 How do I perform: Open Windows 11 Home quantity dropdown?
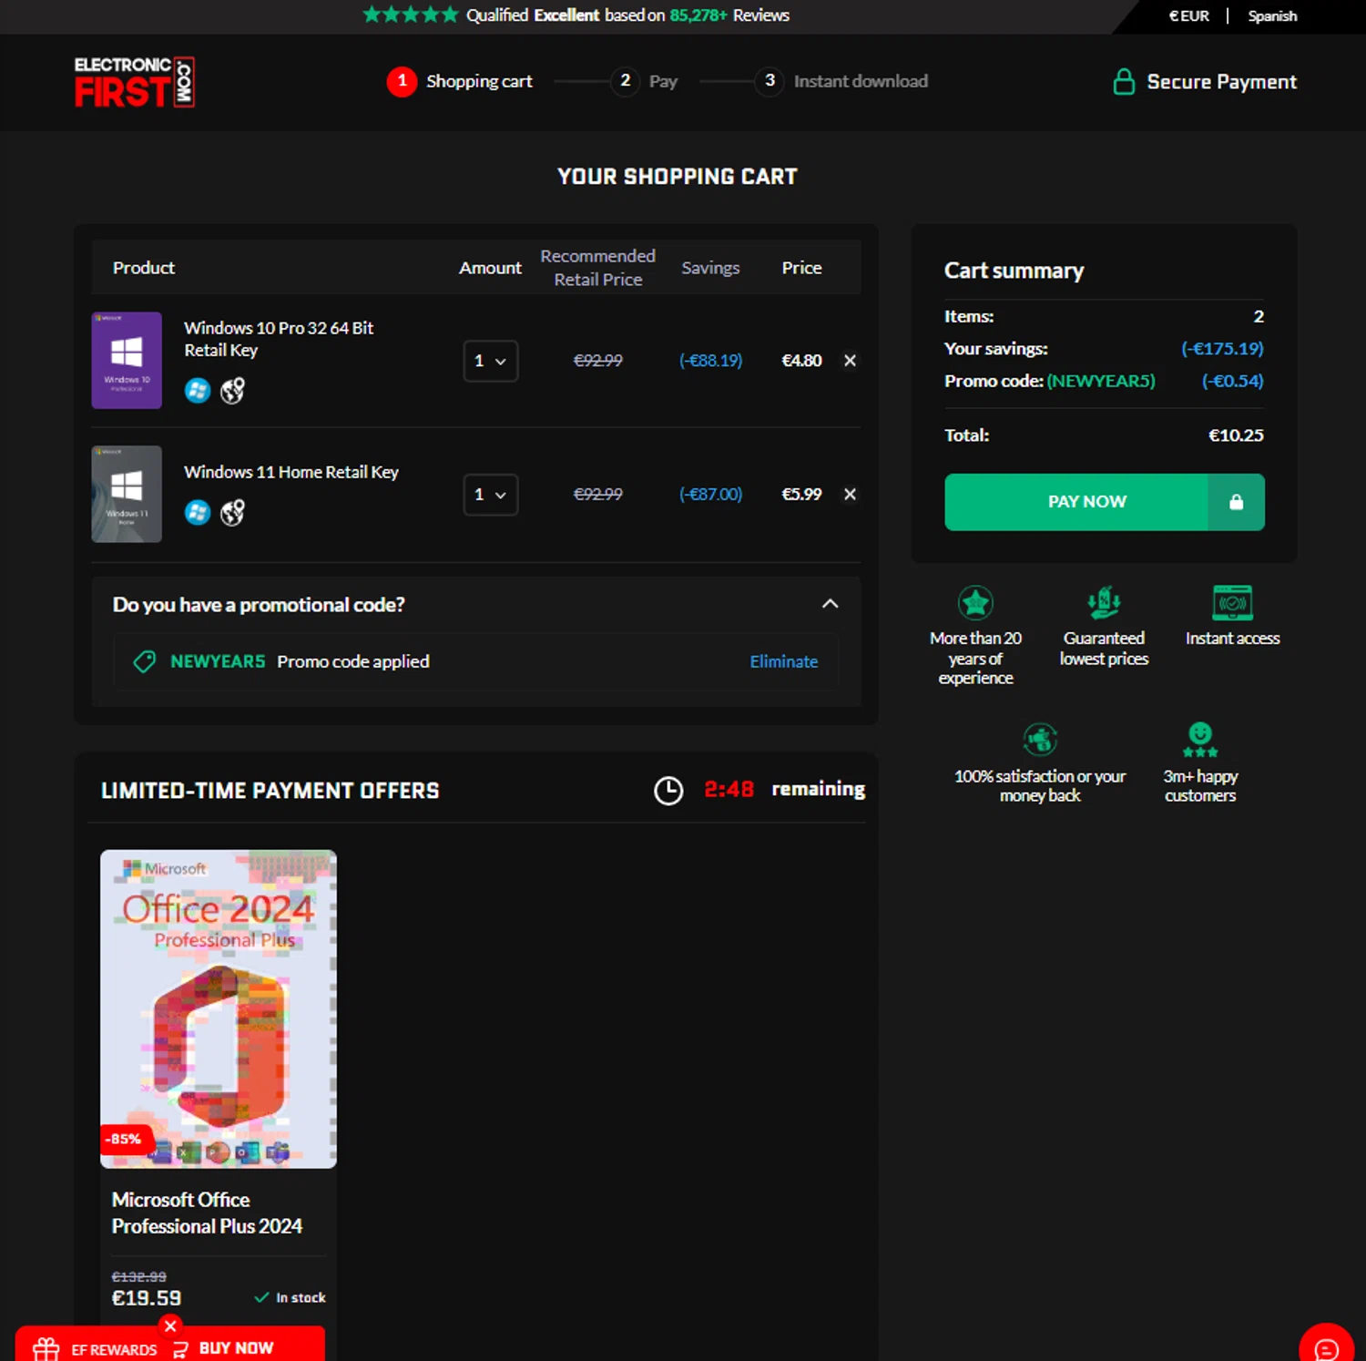pyautogui.click(x=491, y=495)
